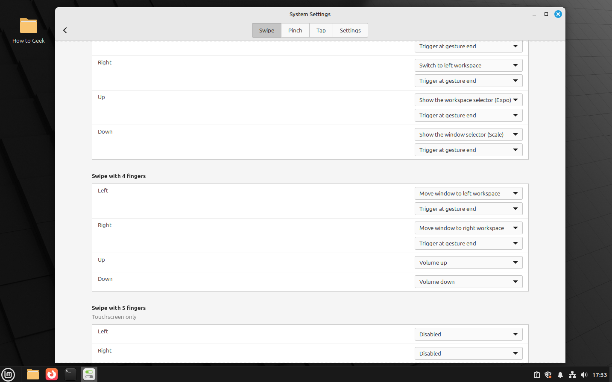Expand the 'Show the workspace selector (Expo)' dropdown

pyautogui.click(x=468, y=99)
